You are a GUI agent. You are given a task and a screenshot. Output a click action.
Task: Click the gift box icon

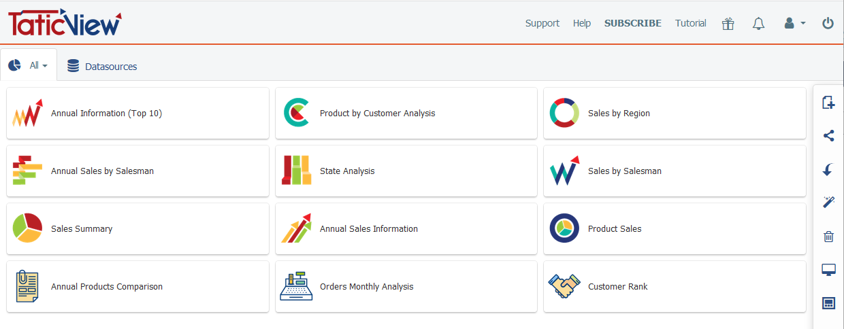pyautogui.click(x=728, y=24)
